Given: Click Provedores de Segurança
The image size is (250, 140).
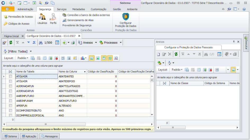Looking at the screenshot, I should [x=77, y=25].
